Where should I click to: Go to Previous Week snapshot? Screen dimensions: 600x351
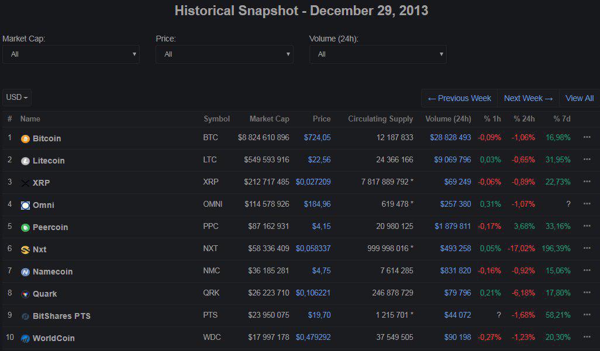click(x=459, y=98)
